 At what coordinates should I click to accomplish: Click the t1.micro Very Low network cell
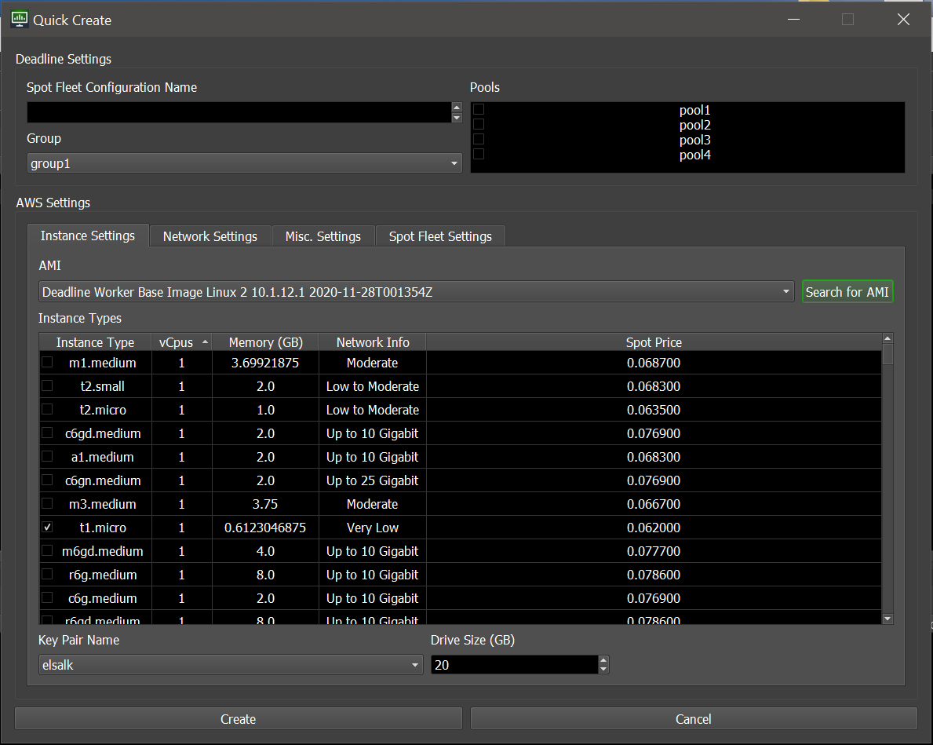coord(373,528)
